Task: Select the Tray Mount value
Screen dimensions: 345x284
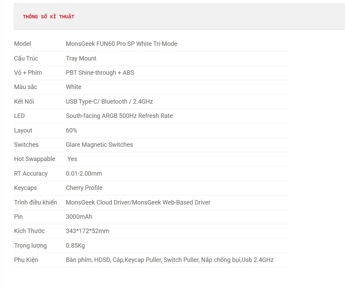Action: 81,58
